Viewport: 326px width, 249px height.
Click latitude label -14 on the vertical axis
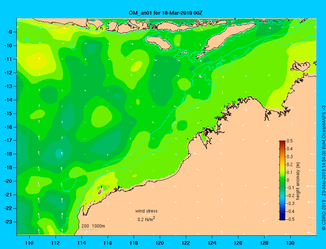click(8, 100)
